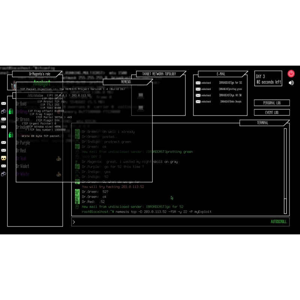This screenshot has height=300, width=300.
Task: Click the terminal command input field
Action: point(169,222)
